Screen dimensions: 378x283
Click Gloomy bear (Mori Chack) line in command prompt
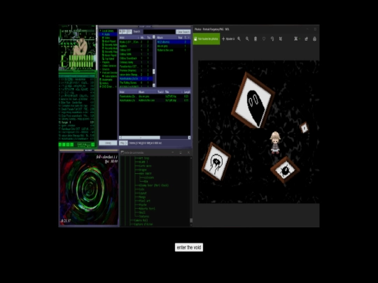pyautogui.click(x=153, y=186)
